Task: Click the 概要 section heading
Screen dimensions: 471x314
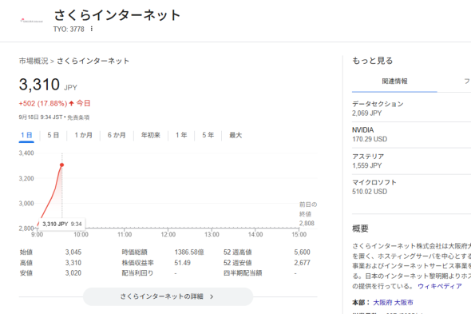Action: pos(360,229)
